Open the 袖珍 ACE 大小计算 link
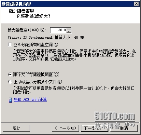The width and height of the screenshot is (141, 135). pos(30,100)
